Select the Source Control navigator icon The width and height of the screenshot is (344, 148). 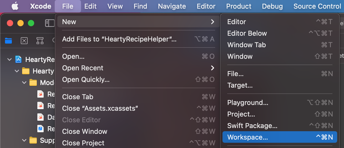tap(24, 40)
